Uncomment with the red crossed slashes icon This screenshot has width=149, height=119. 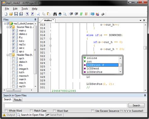point(86,14)
